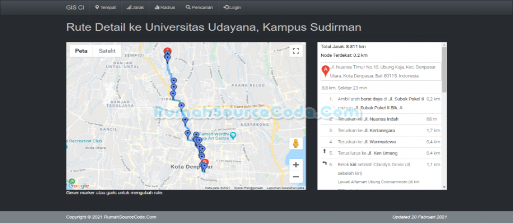Click the Google logo on the map

79,186
